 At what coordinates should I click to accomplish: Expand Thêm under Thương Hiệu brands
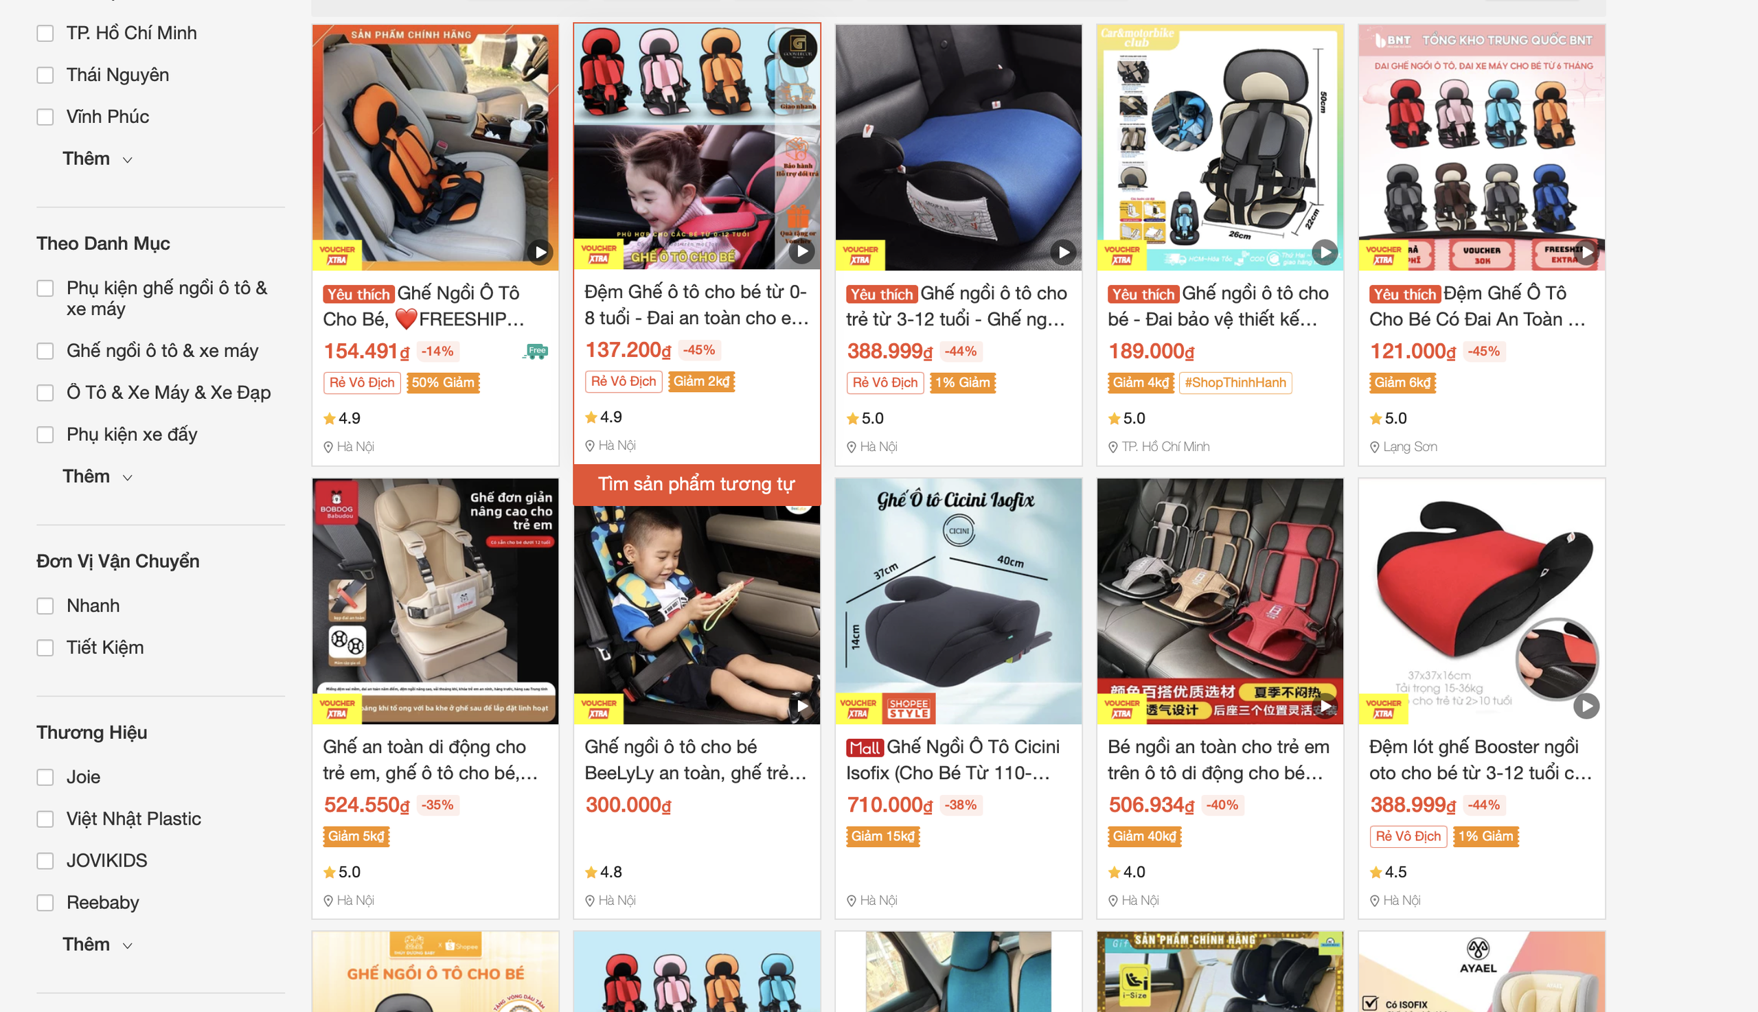(98, 944)
